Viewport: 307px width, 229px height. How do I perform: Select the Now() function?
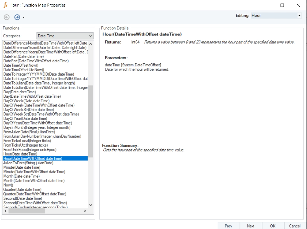(8, 185)
